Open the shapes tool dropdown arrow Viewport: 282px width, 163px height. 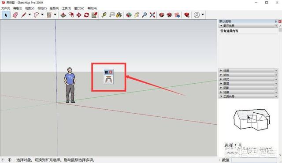coord(55,15)
